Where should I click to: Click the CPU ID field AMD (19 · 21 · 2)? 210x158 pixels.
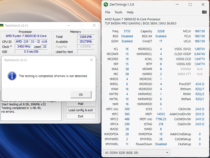[x=28, y=41]
